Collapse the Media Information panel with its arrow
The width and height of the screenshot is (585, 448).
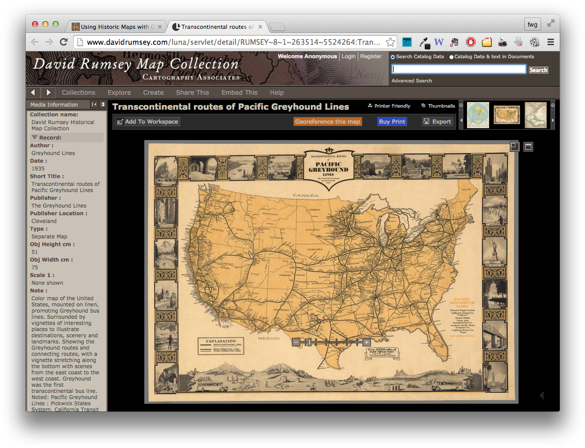94,105
